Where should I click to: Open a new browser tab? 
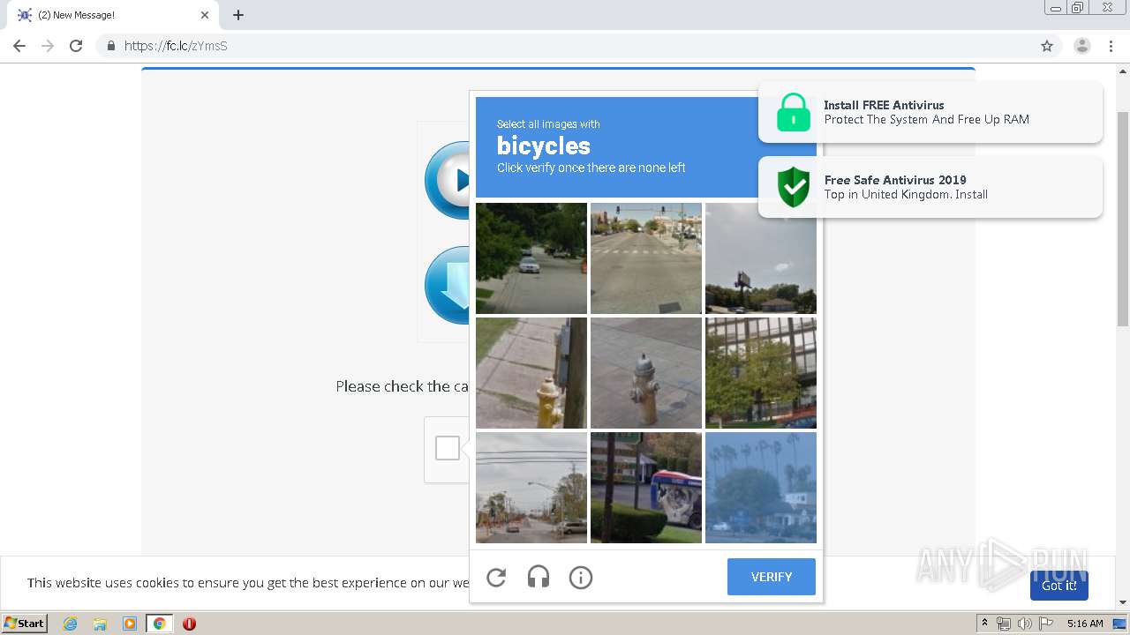238,15
